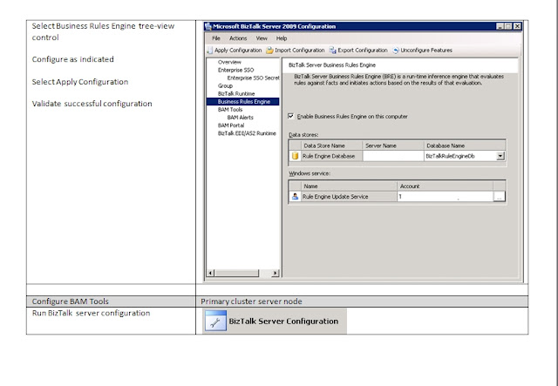Click Export Configuration toolbar text
558x386 pixels.
click(x=363, y=51)
